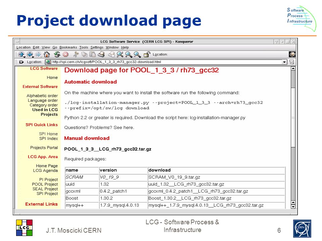Image resolution: width=322 pixels, height=241 pixels.
Task: Click the Copy documents icon
Action: [x=84, y=54]
